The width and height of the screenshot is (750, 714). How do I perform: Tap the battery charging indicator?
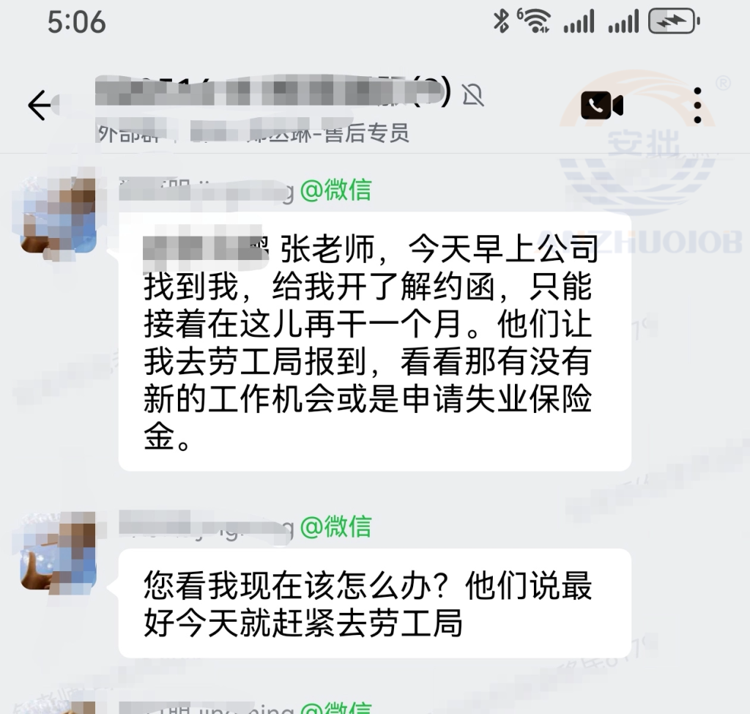[x=674, y=21]
